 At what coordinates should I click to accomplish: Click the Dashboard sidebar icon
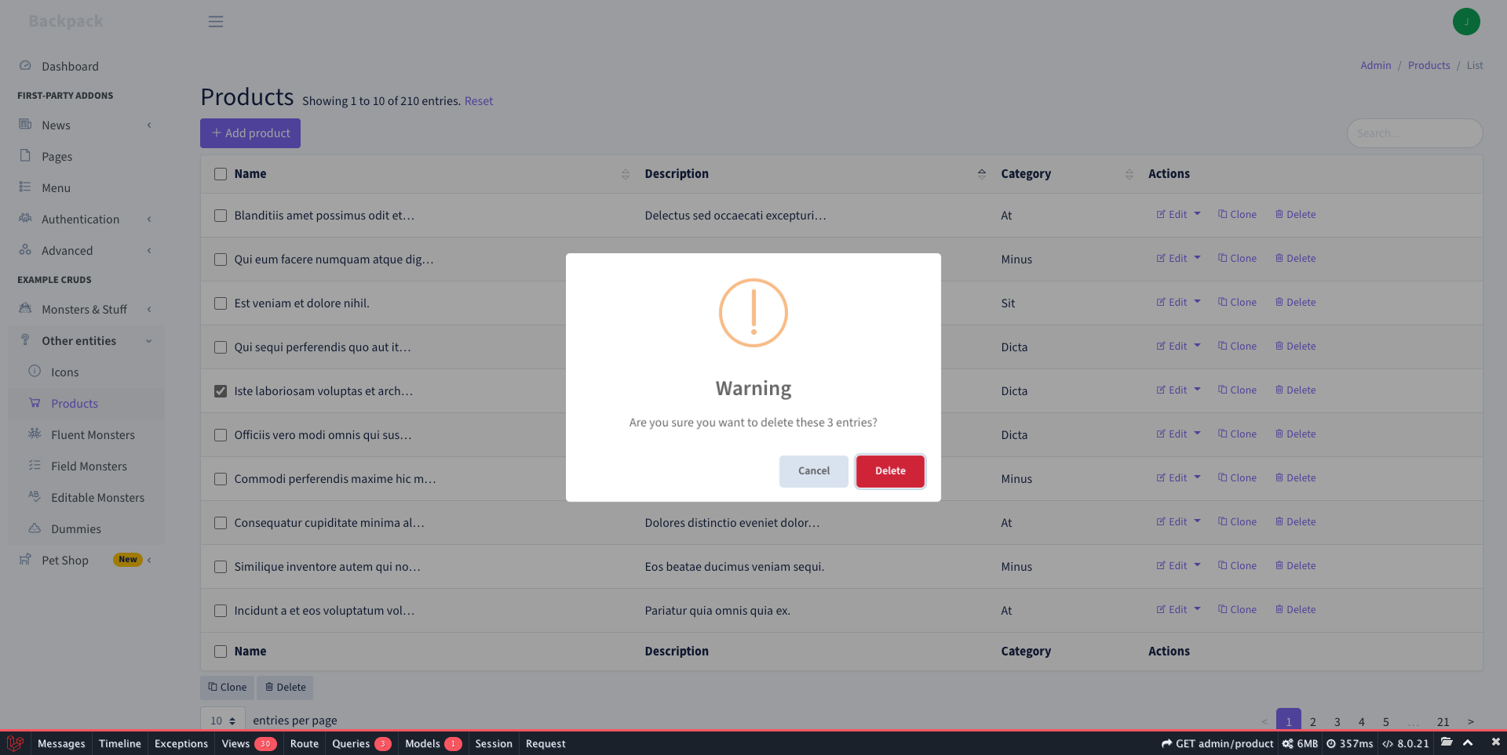pyautogui.click(x=25, y=66)
